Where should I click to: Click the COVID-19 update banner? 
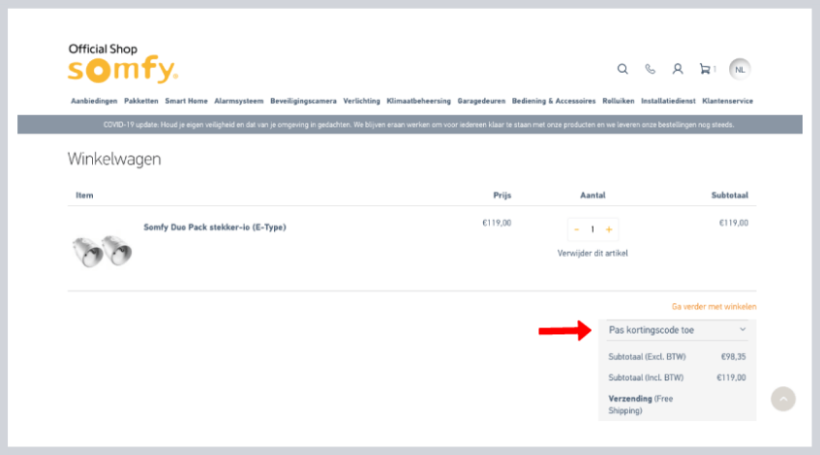[410, 125]
